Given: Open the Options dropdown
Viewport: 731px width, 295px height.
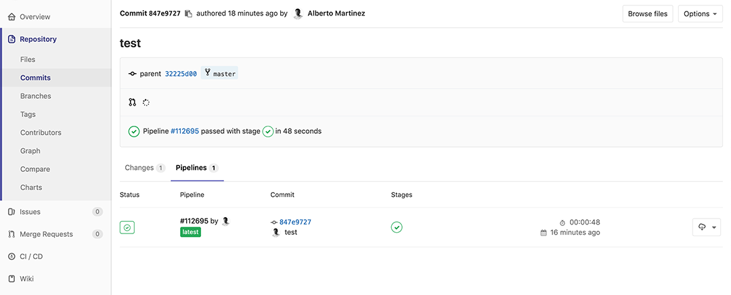Looking at the screenshot, I should pos(701,14).
